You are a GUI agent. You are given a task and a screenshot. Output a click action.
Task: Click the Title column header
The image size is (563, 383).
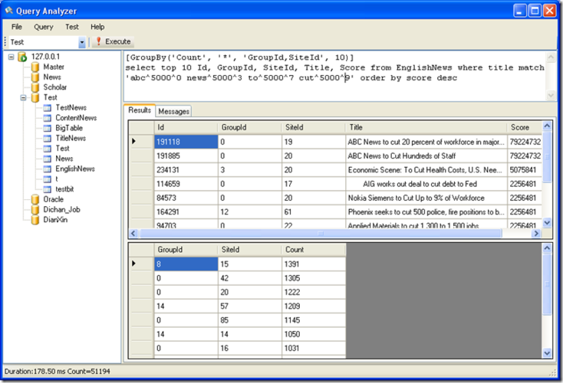[x=426, y=127]
